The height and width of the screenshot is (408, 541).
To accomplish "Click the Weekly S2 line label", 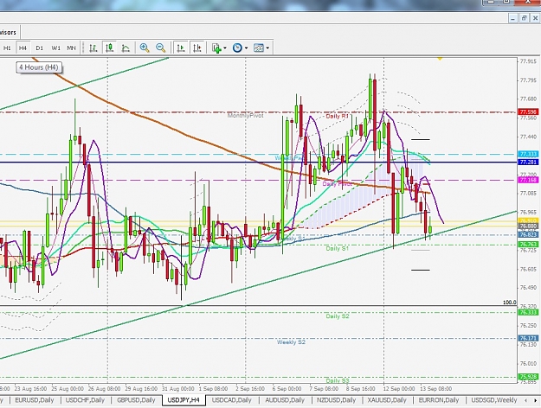I will 291,342.
